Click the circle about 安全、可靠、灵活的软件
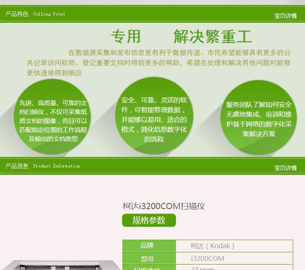The height and width of the screenshot is (270, 305). [154, 116]
